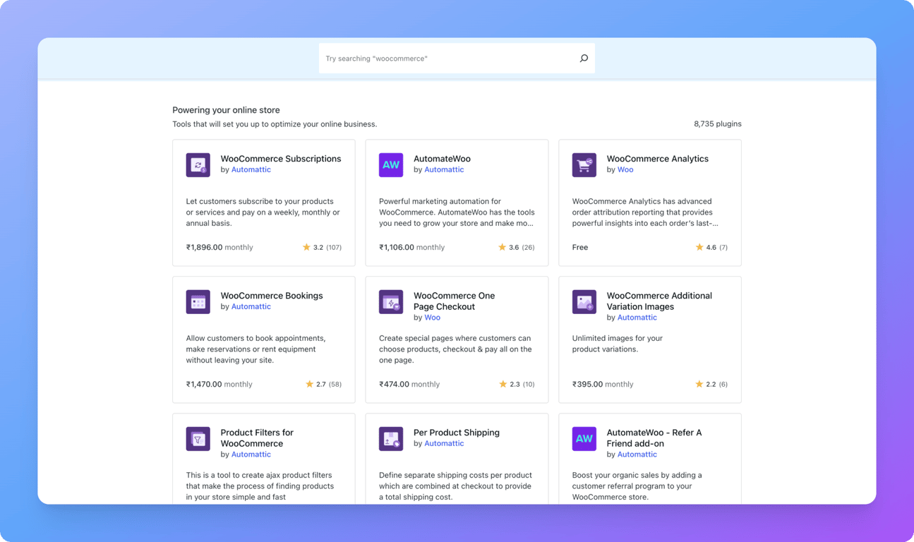This screenshot has height=542, width=914.
Task: Visit Automattic author link under Additional Variation Images
Action: pos(637,318)
